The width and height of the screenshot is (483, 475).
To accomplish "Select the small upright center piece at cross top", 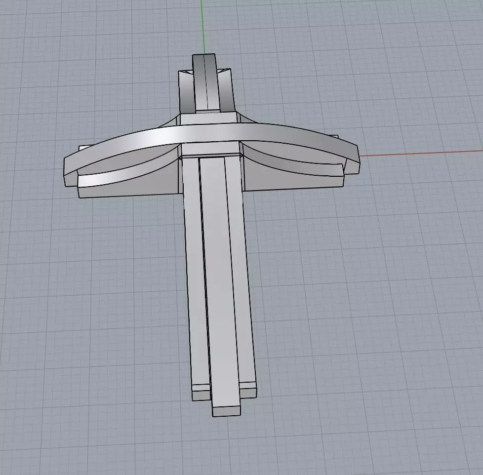I will [206, 83].
